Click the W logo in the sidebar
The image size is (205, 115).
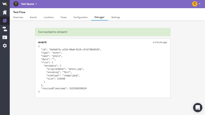(5, 4)
